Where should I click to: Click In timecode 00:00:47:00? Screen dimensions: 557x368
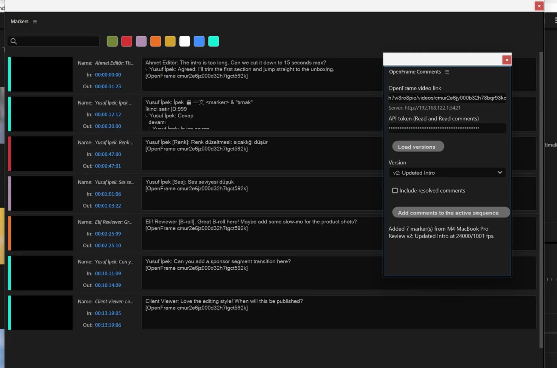point(108,154)
